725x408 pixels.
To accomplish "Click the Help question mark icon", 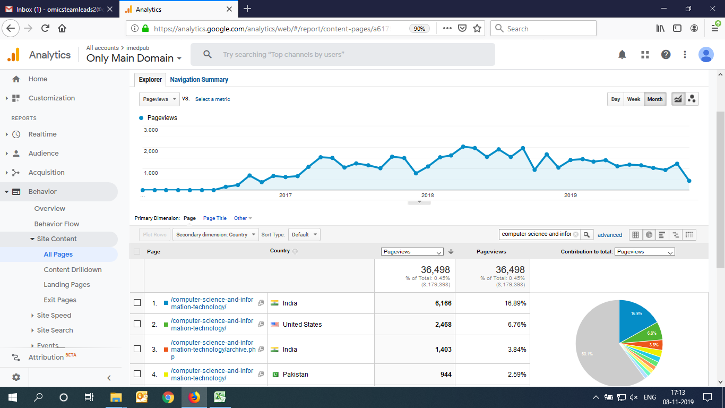I will pos(666,55).
